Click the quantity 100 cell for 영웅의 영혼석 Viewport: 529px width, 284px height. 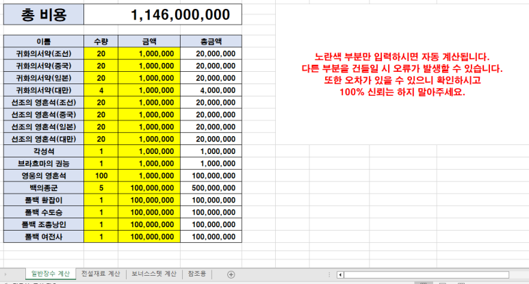[x=101, y=175]
